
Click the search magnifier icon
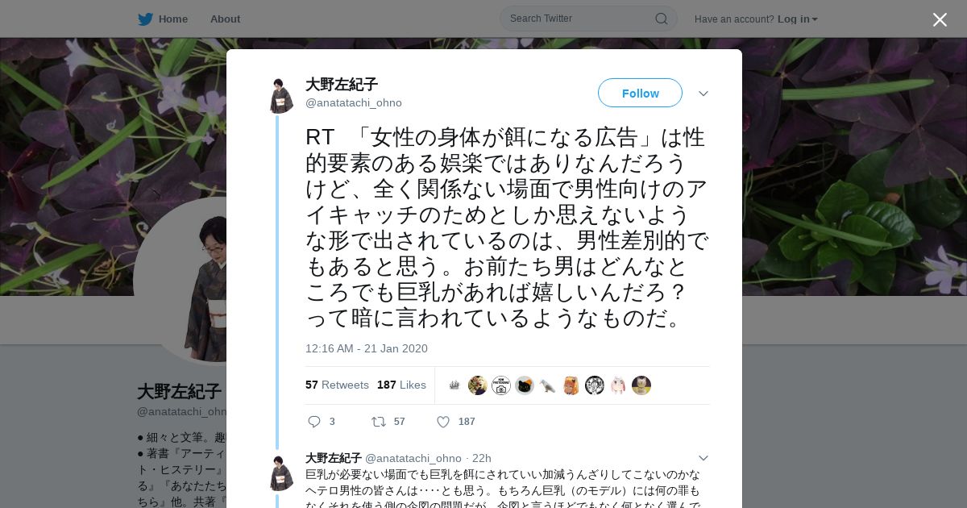pos(661,19)
